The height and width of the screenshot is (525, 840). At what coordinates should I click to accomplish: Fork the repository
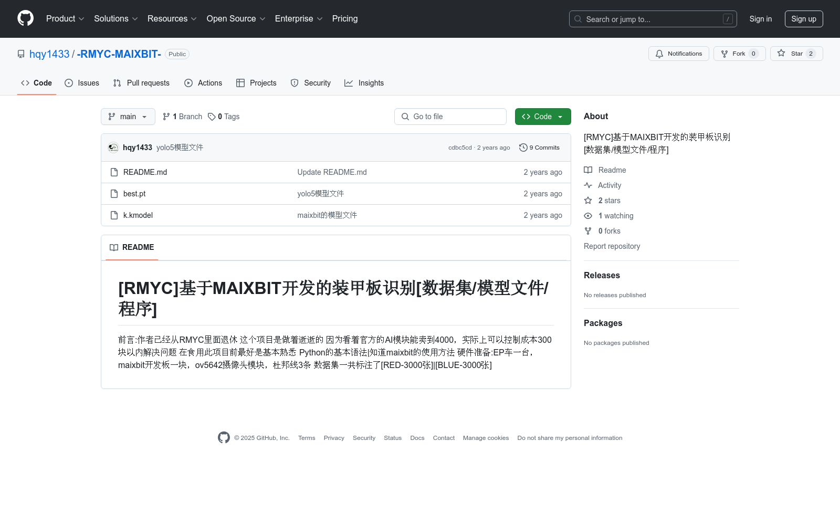(x=739, y=54)
